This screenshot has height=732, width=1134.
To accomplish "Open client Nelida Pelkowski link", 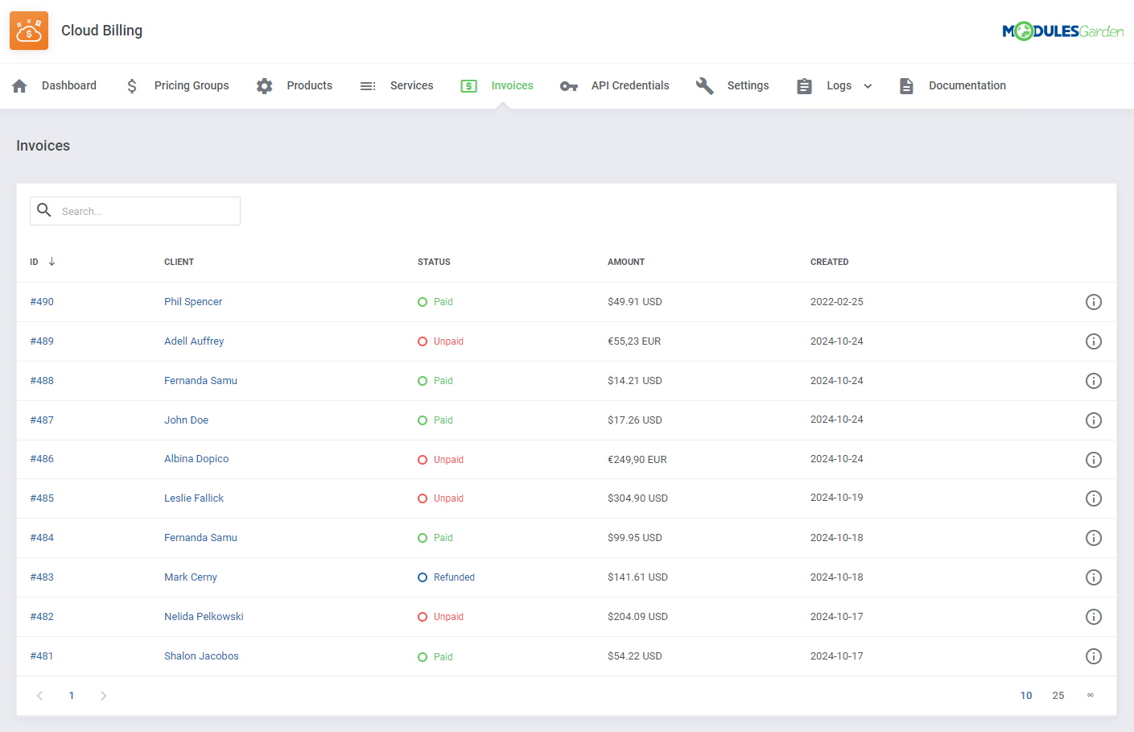I will pyautogui.click(x=204, y=617).
